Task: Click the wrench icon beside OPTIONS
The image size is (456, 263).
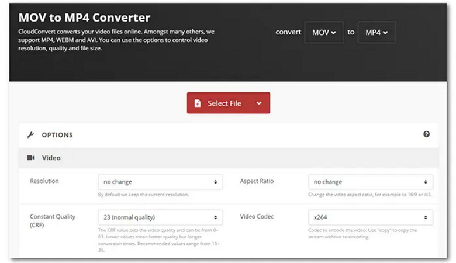Action: coord(30,135)
